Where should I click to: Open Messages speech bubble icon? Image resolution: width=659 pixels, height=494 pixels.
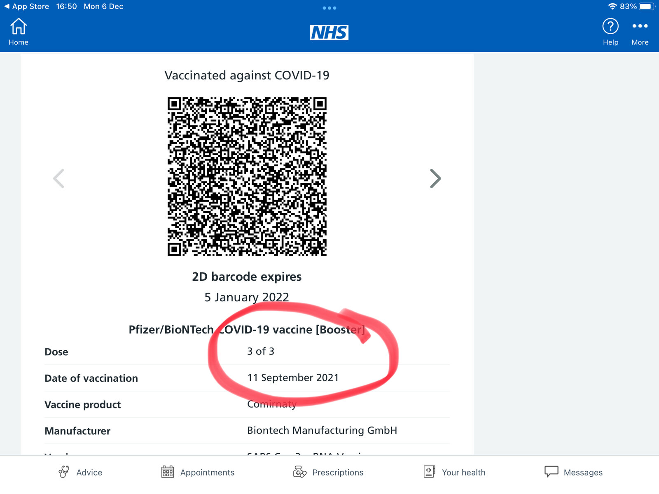point(552,472)
